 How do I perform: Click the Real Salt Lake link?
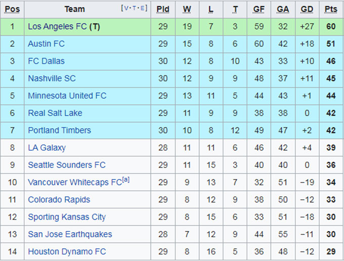tap(55, 113)
